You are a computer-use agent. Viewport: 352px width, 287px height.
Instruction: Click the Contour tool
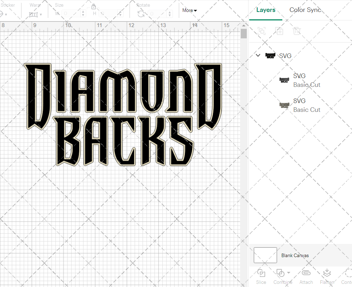click(347, 277)
